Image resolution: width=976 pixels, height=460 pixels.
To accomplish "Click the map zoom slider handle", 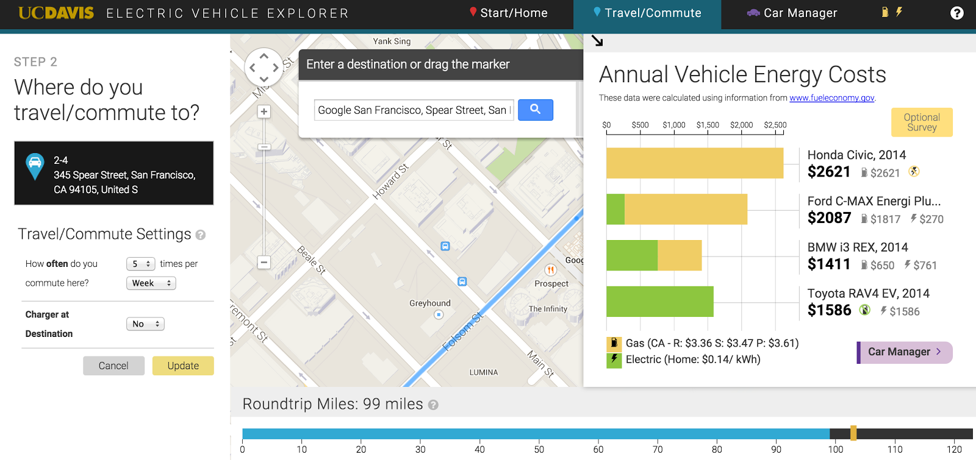I will click(x=264, y=147).
